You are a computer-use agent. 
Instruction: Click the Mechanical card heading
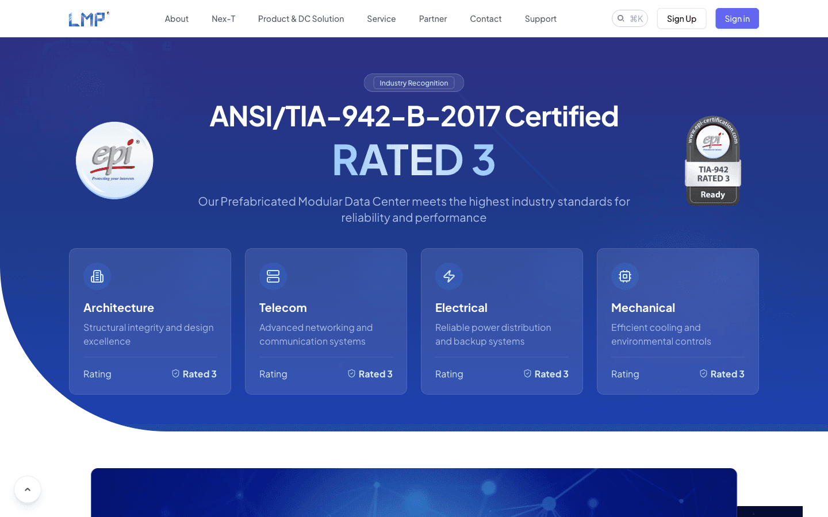tap(643, 308)
